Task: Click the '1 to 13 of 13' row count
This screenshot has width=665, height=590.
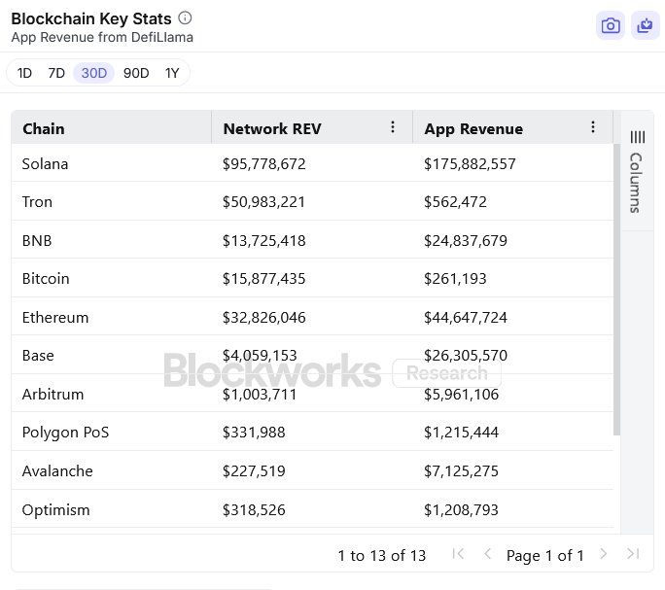Action: click(x=382, y=555)
